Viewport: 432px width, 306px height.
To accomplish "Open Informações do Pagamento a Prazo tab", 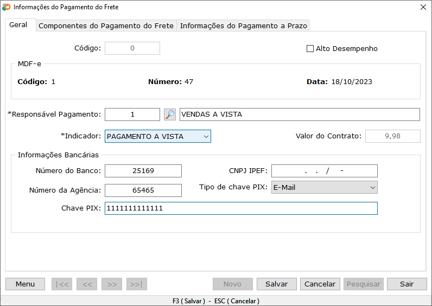I will tap(243, 26).
